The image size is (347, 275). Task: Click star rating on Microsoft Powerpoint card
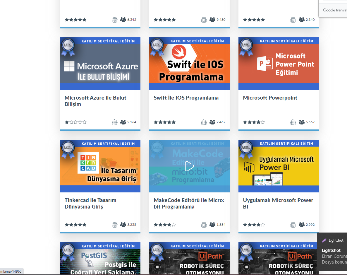pyautogui.click(x=254, y=122)
